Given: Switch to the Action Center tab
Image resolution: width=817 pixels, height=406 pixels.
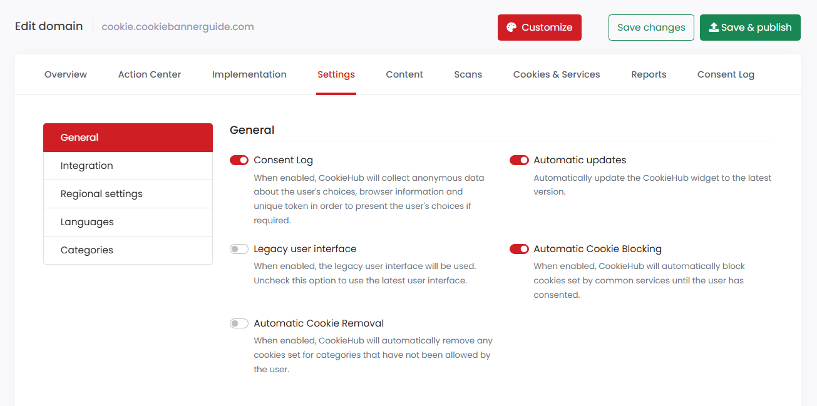Looking at the screenshot, I should [150, 74].
